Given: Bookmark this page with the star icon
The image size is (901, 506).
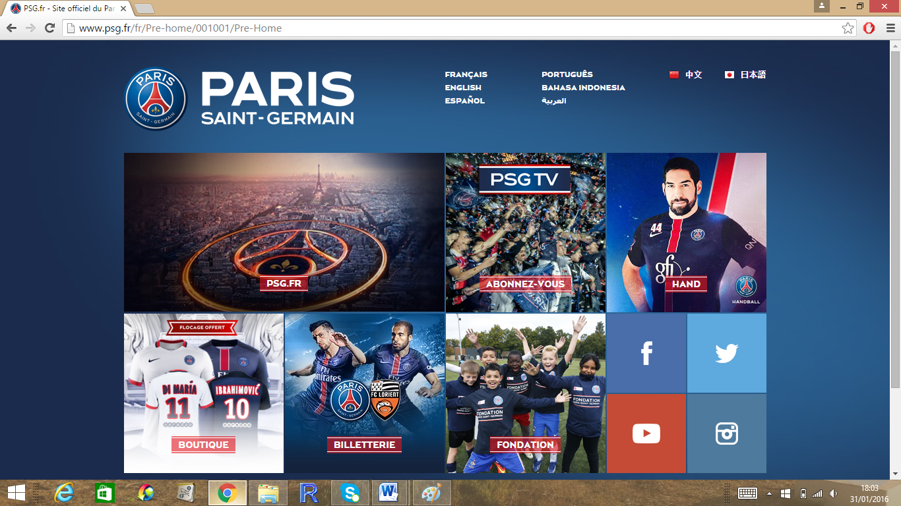Looking at the screenshot, I should 848,28.
